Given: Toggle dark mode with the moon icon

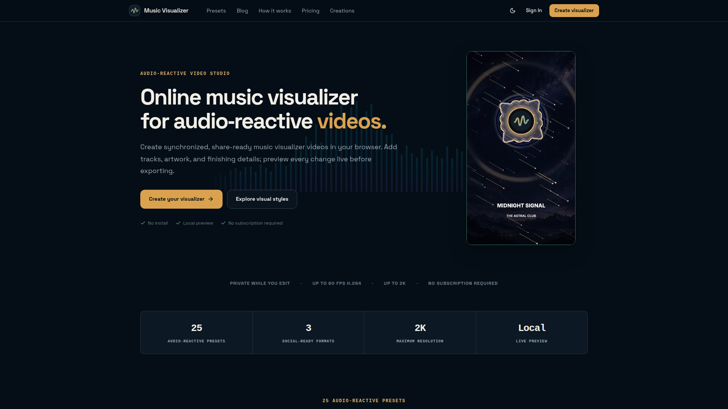Looking at the screenshot, I should pyautogui.click(x=513, y=11).
